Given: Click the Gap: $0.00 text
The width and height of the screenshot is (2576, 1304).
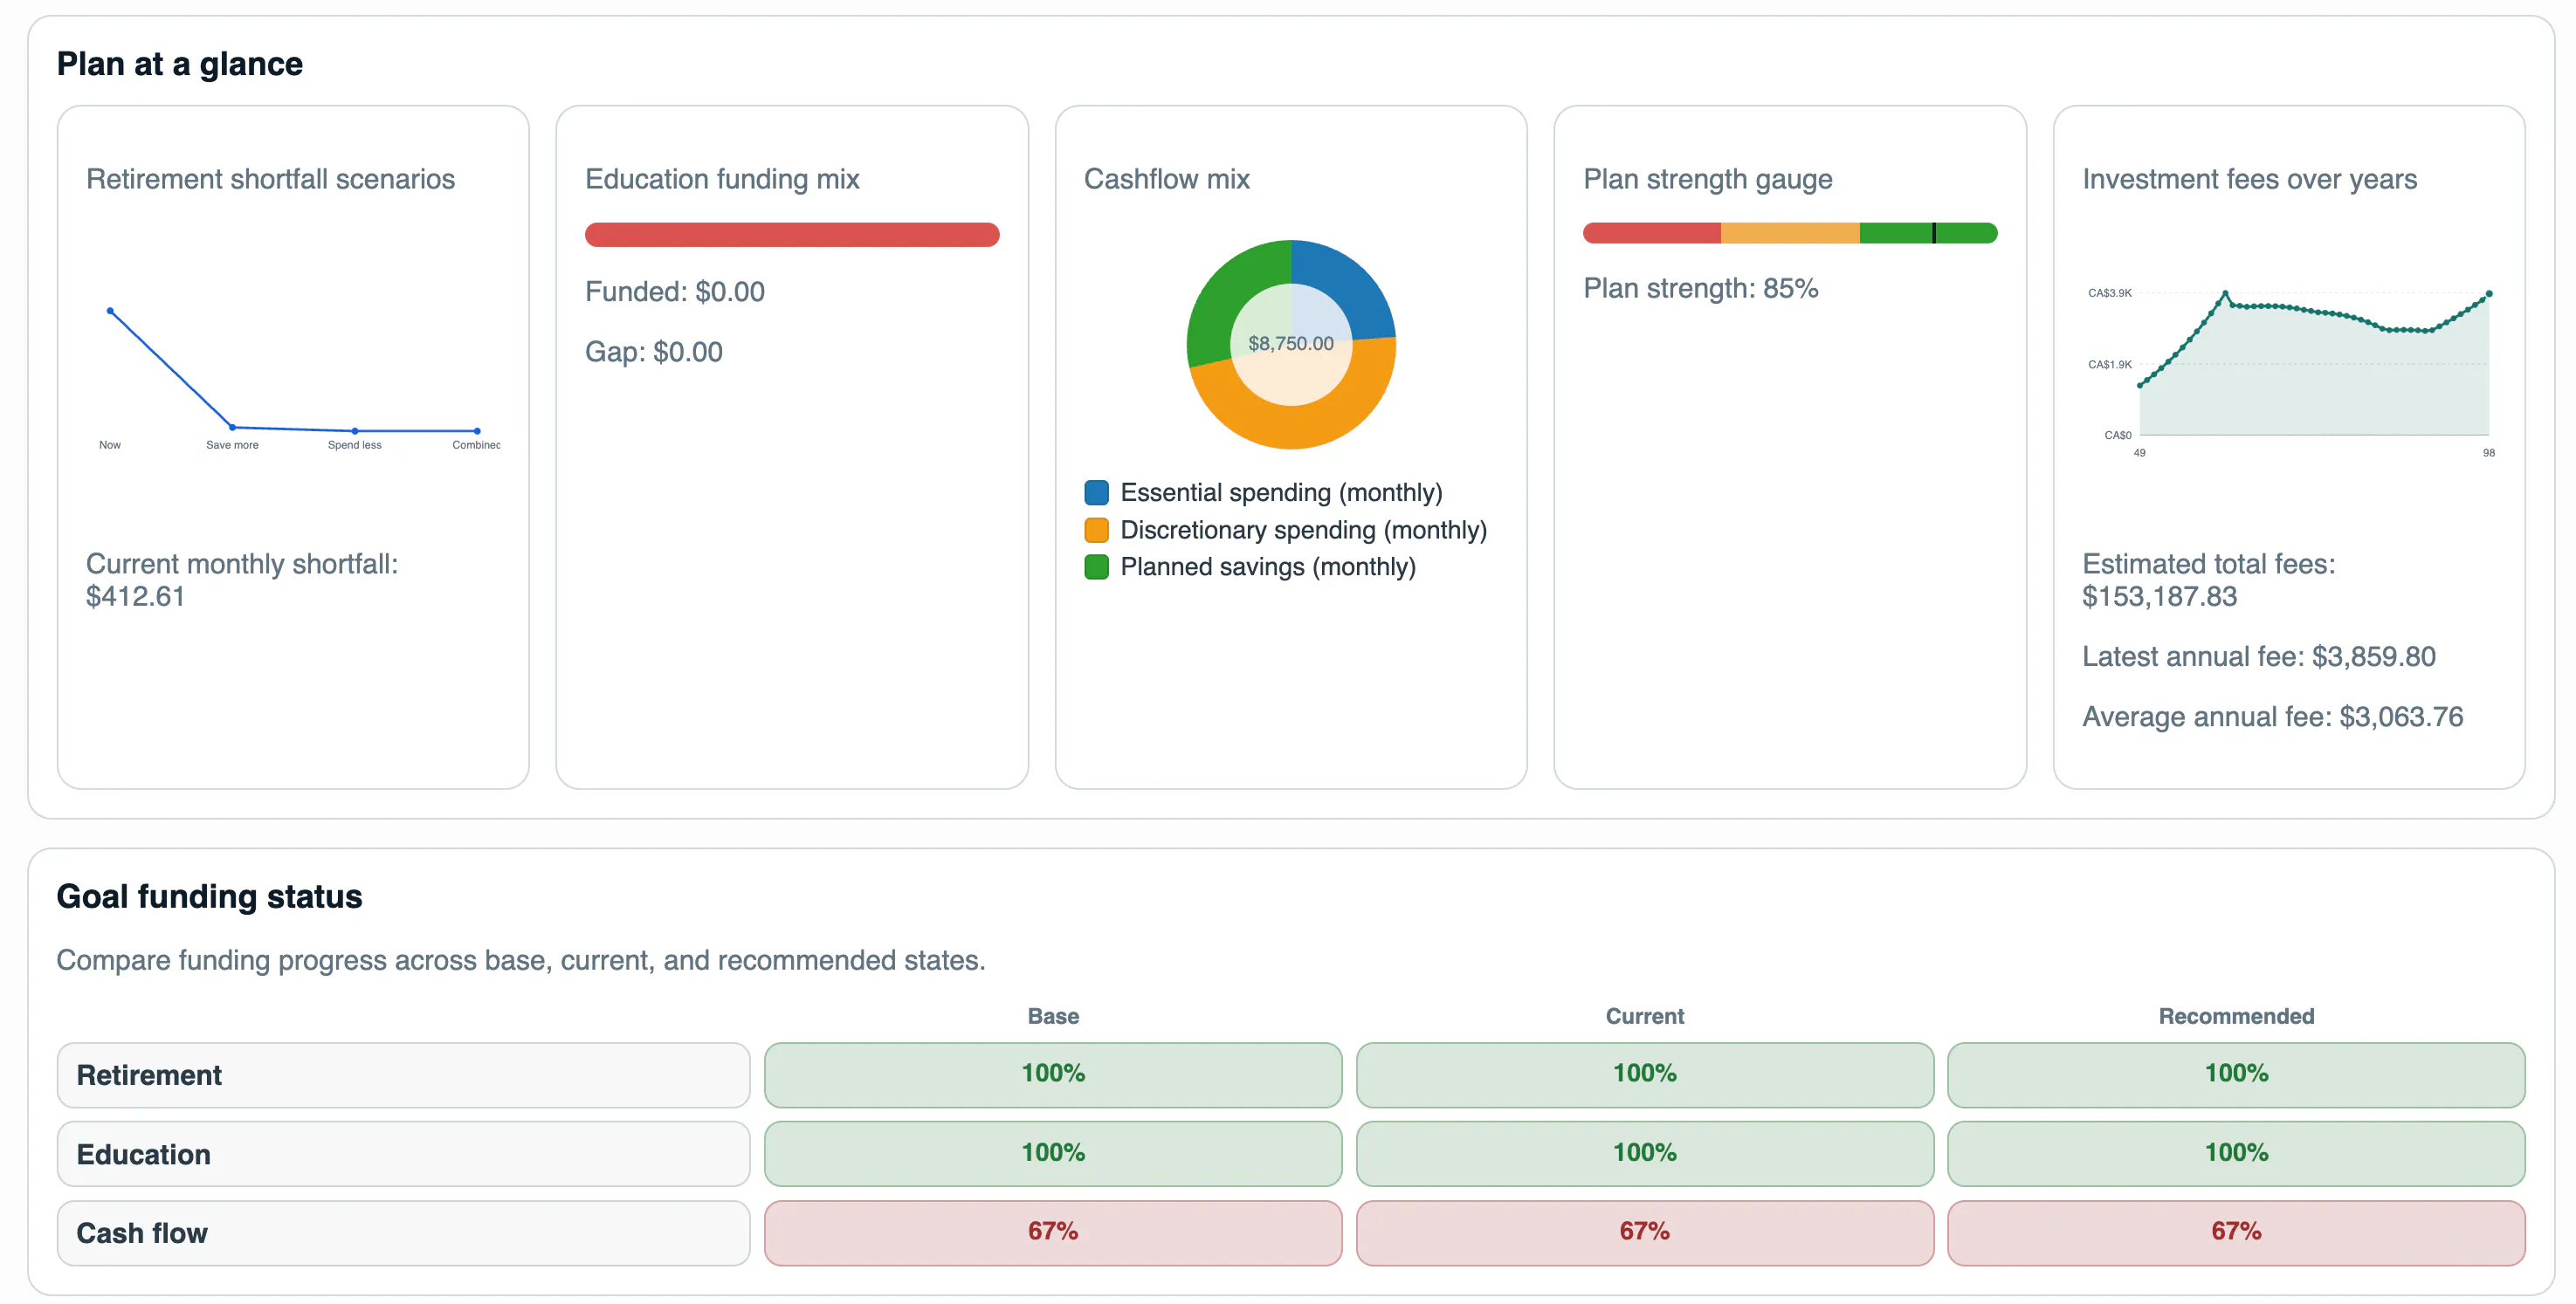Looking at the screenshot, I should [654, 352].
